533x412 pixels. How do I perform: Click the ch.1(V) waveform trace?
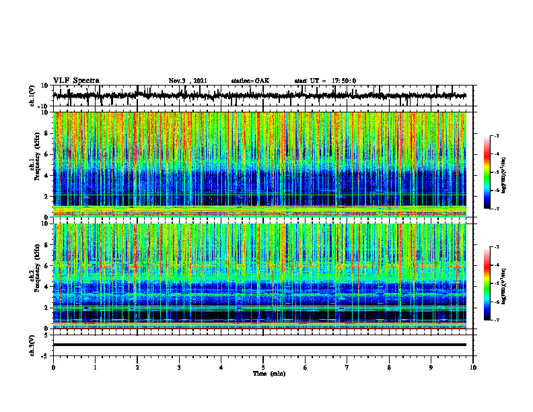pos(260,96)
